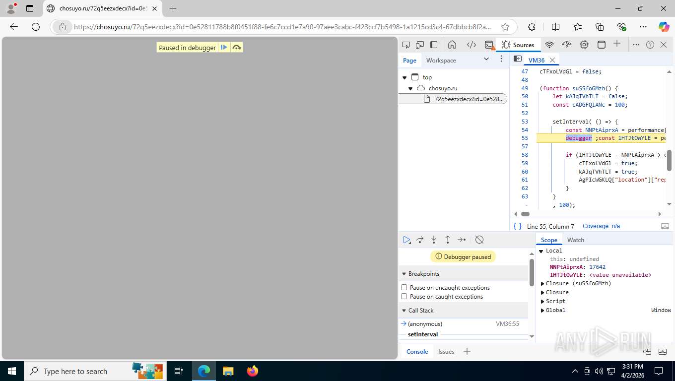
Task: Step into next function call
Action: point(434,240)
